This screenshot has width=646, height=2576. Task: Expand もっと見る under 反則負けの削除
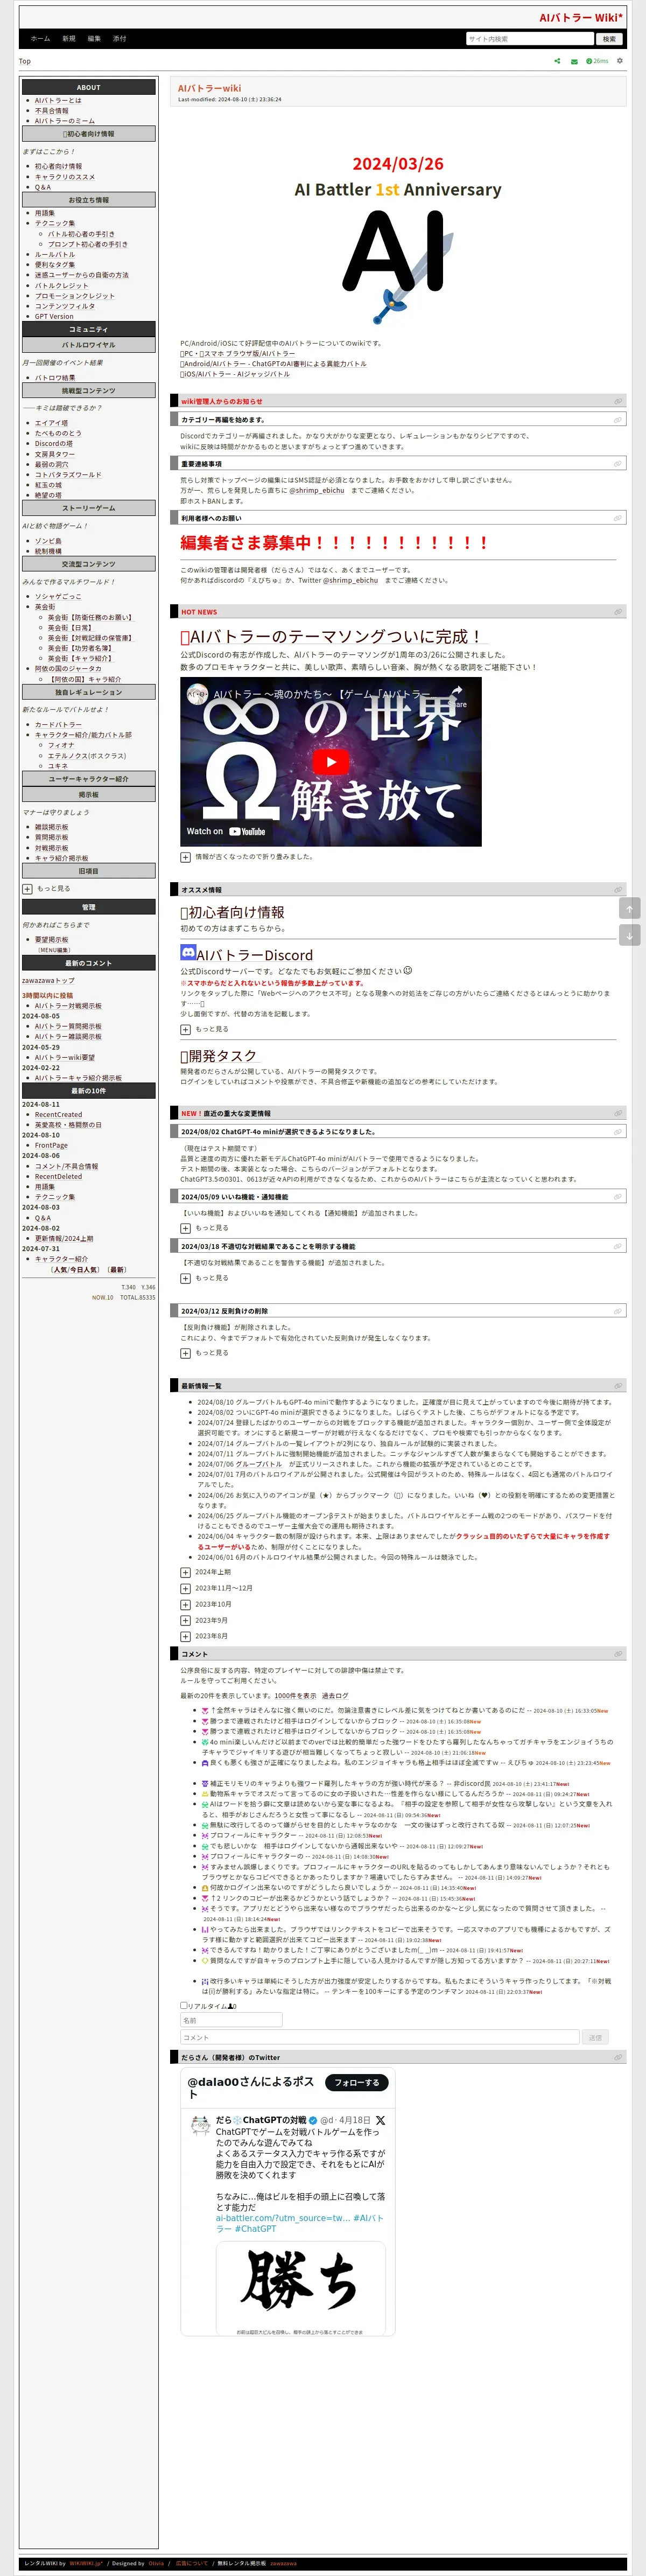click(x=185, y=1353)
